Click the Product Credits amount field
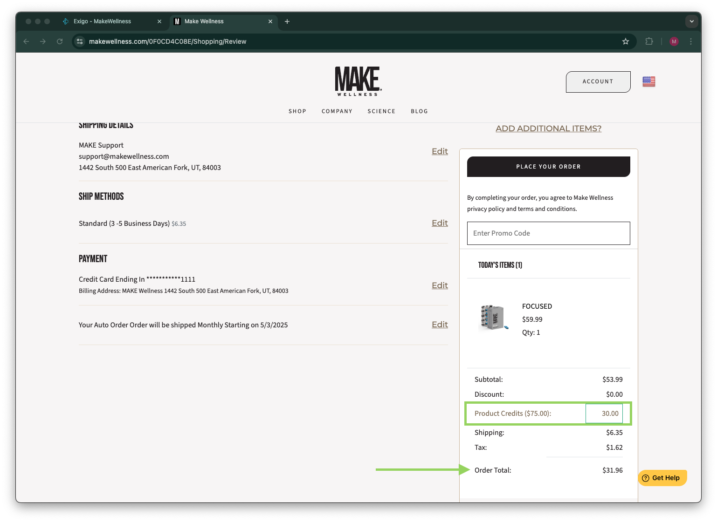This screenshot has width=717, height=522. point(604,414)
